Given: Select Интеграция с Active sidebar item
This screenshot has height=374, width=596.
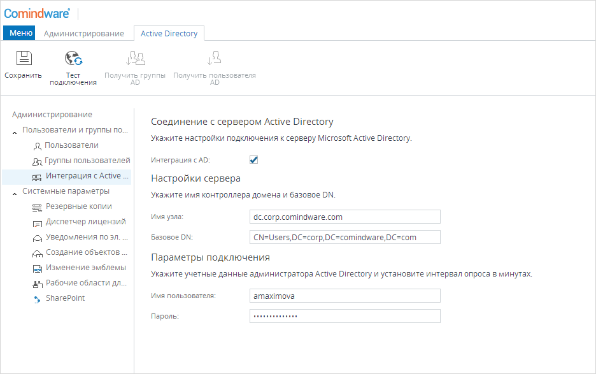Looking at the screenshot, I should pyautogui.click(x=66, y=177).
